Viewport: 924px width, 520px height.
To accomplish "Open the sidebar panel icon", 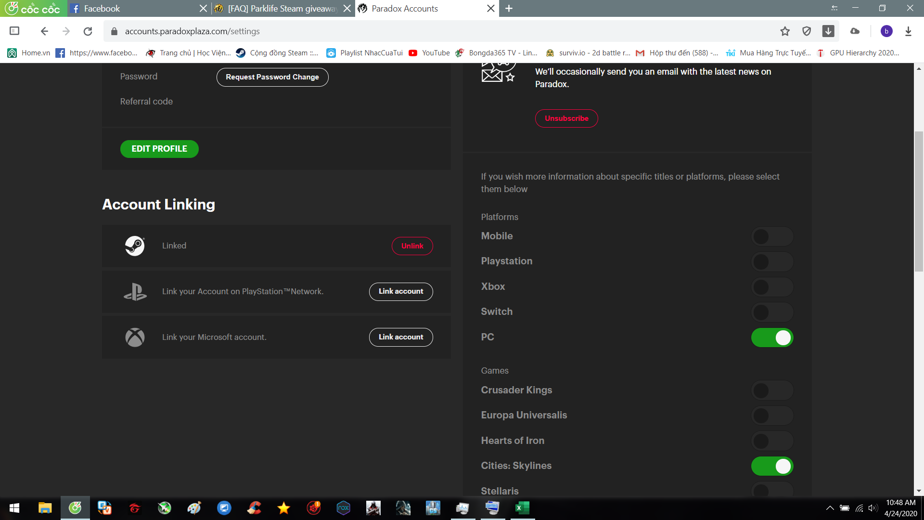I will click(14, 31).
